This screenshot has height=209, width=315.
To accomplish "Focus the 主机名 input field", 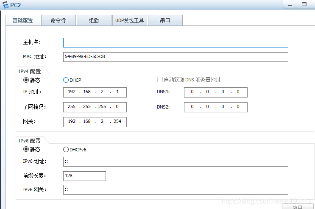I will [176, 42].
